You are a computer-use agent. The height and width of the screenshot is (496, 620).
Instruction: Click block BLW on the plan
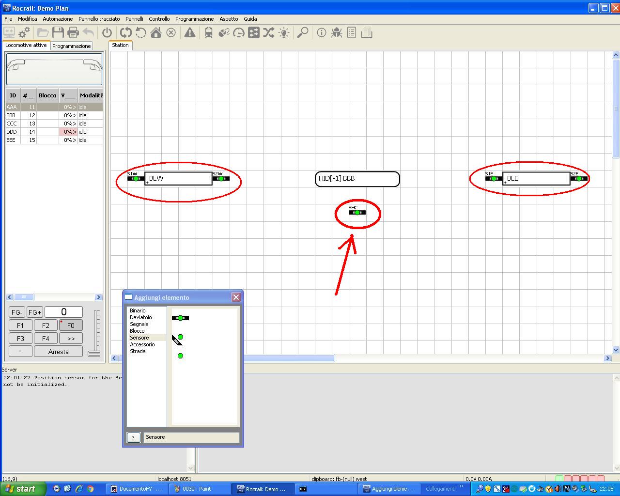pyautogui.click(x=178, y=178)
